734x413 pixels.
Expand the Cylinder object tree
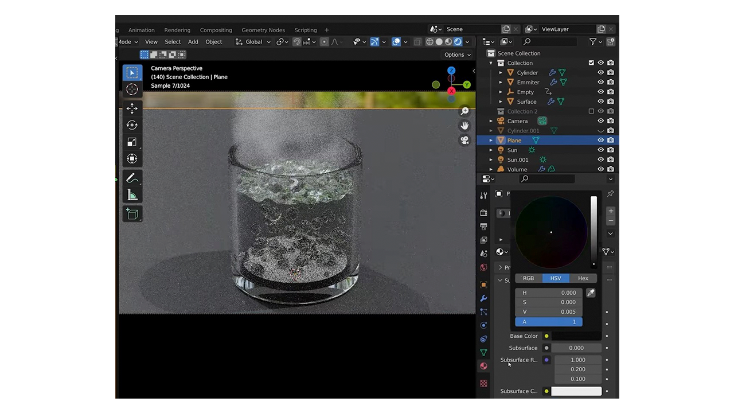click(x=501, y=73)
